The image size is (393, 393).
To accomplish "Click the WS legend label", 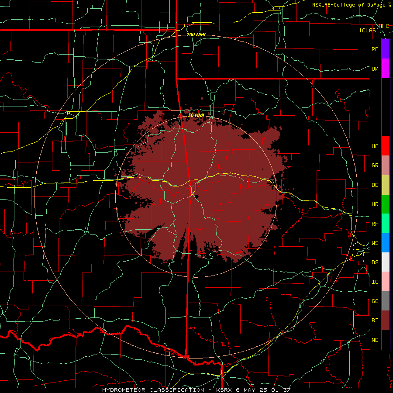I will click(x=375, y=243).
